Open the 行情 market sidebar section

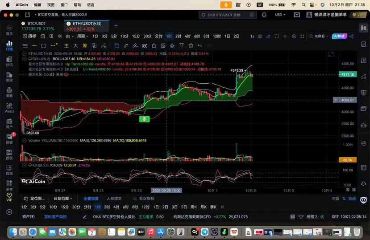9,46
